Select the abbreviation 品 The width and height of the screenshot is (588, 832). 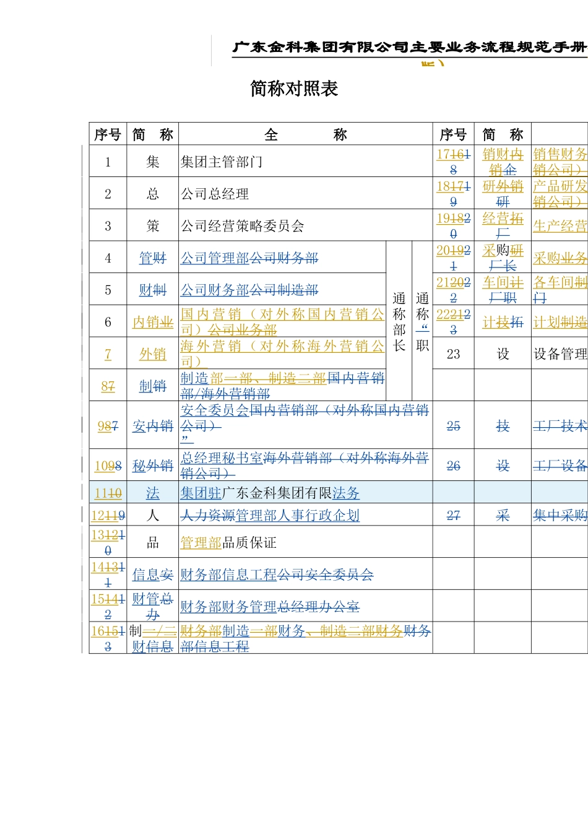pos(153,543)
